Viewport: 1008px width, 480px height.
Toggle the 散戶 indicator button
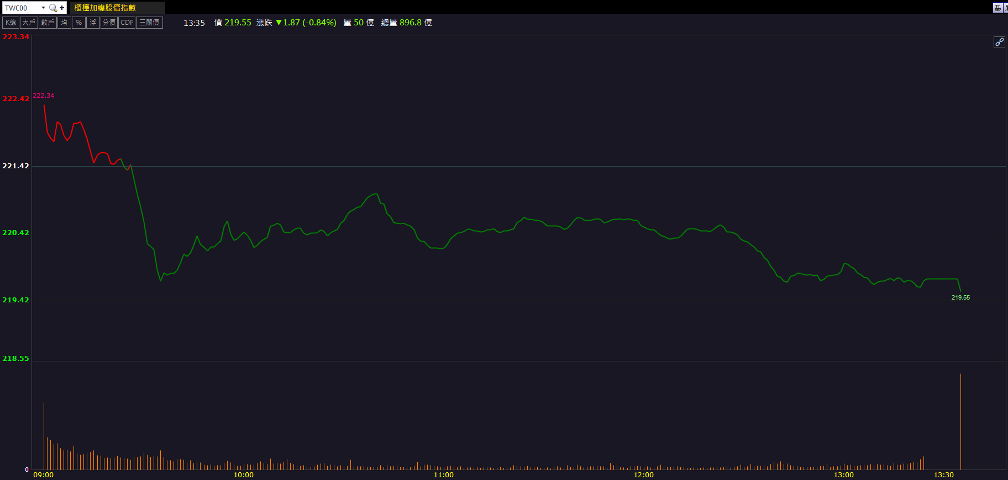pyautogui.click(x=48, y=23)
